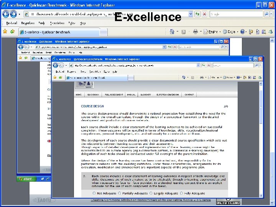
Task: Select E-xcellence Quickscan Benchmark tab in outermost window
Action: click(x=59, y=32)
